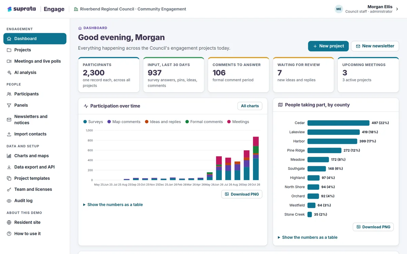Click the Oct 26 stacked bar

pyautogui.click(x=256, y=158)
